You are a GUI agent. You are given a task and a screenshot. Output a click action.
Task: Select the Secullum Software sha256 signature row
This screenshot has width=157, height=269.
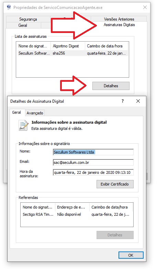click(72, 53)
